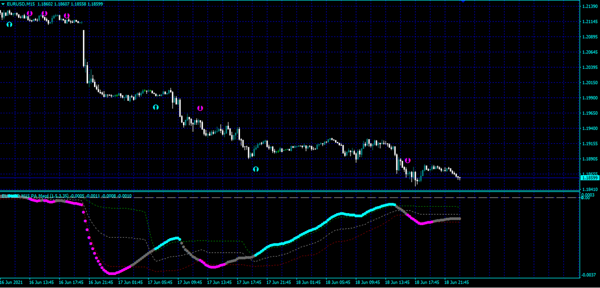The width and height of the screenshot is (600, 288).
Task: Click the cyan buy arrow near 17 Jun 17:45
Action: [x=256, y=169]
